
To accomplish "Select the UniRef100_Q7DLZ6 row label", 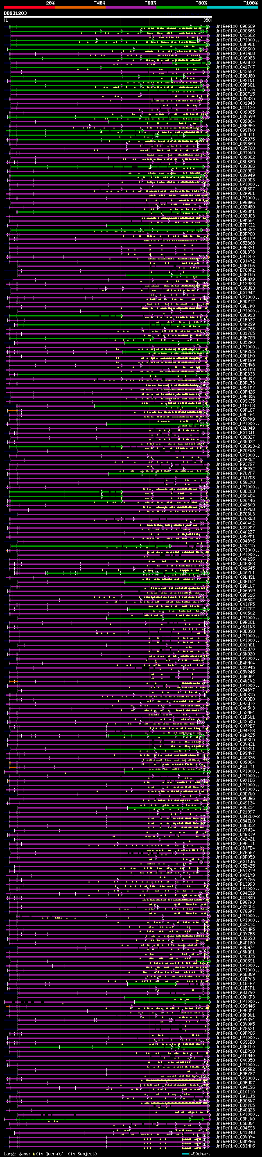I will 235,90.
